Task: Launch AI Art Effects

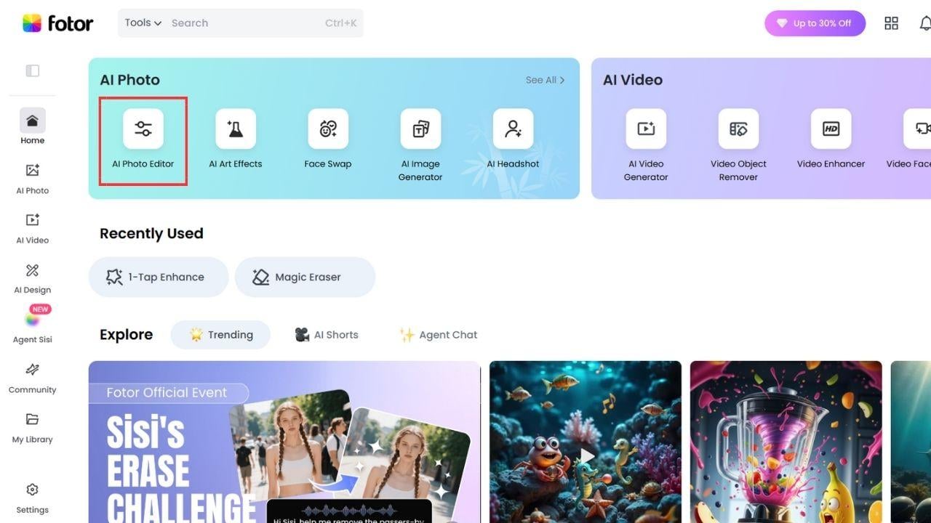Action: (236, 140)
